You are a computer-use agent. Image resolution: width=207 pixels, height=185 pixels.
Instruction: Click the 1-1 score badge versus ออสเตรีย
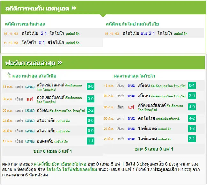point(91,141)
